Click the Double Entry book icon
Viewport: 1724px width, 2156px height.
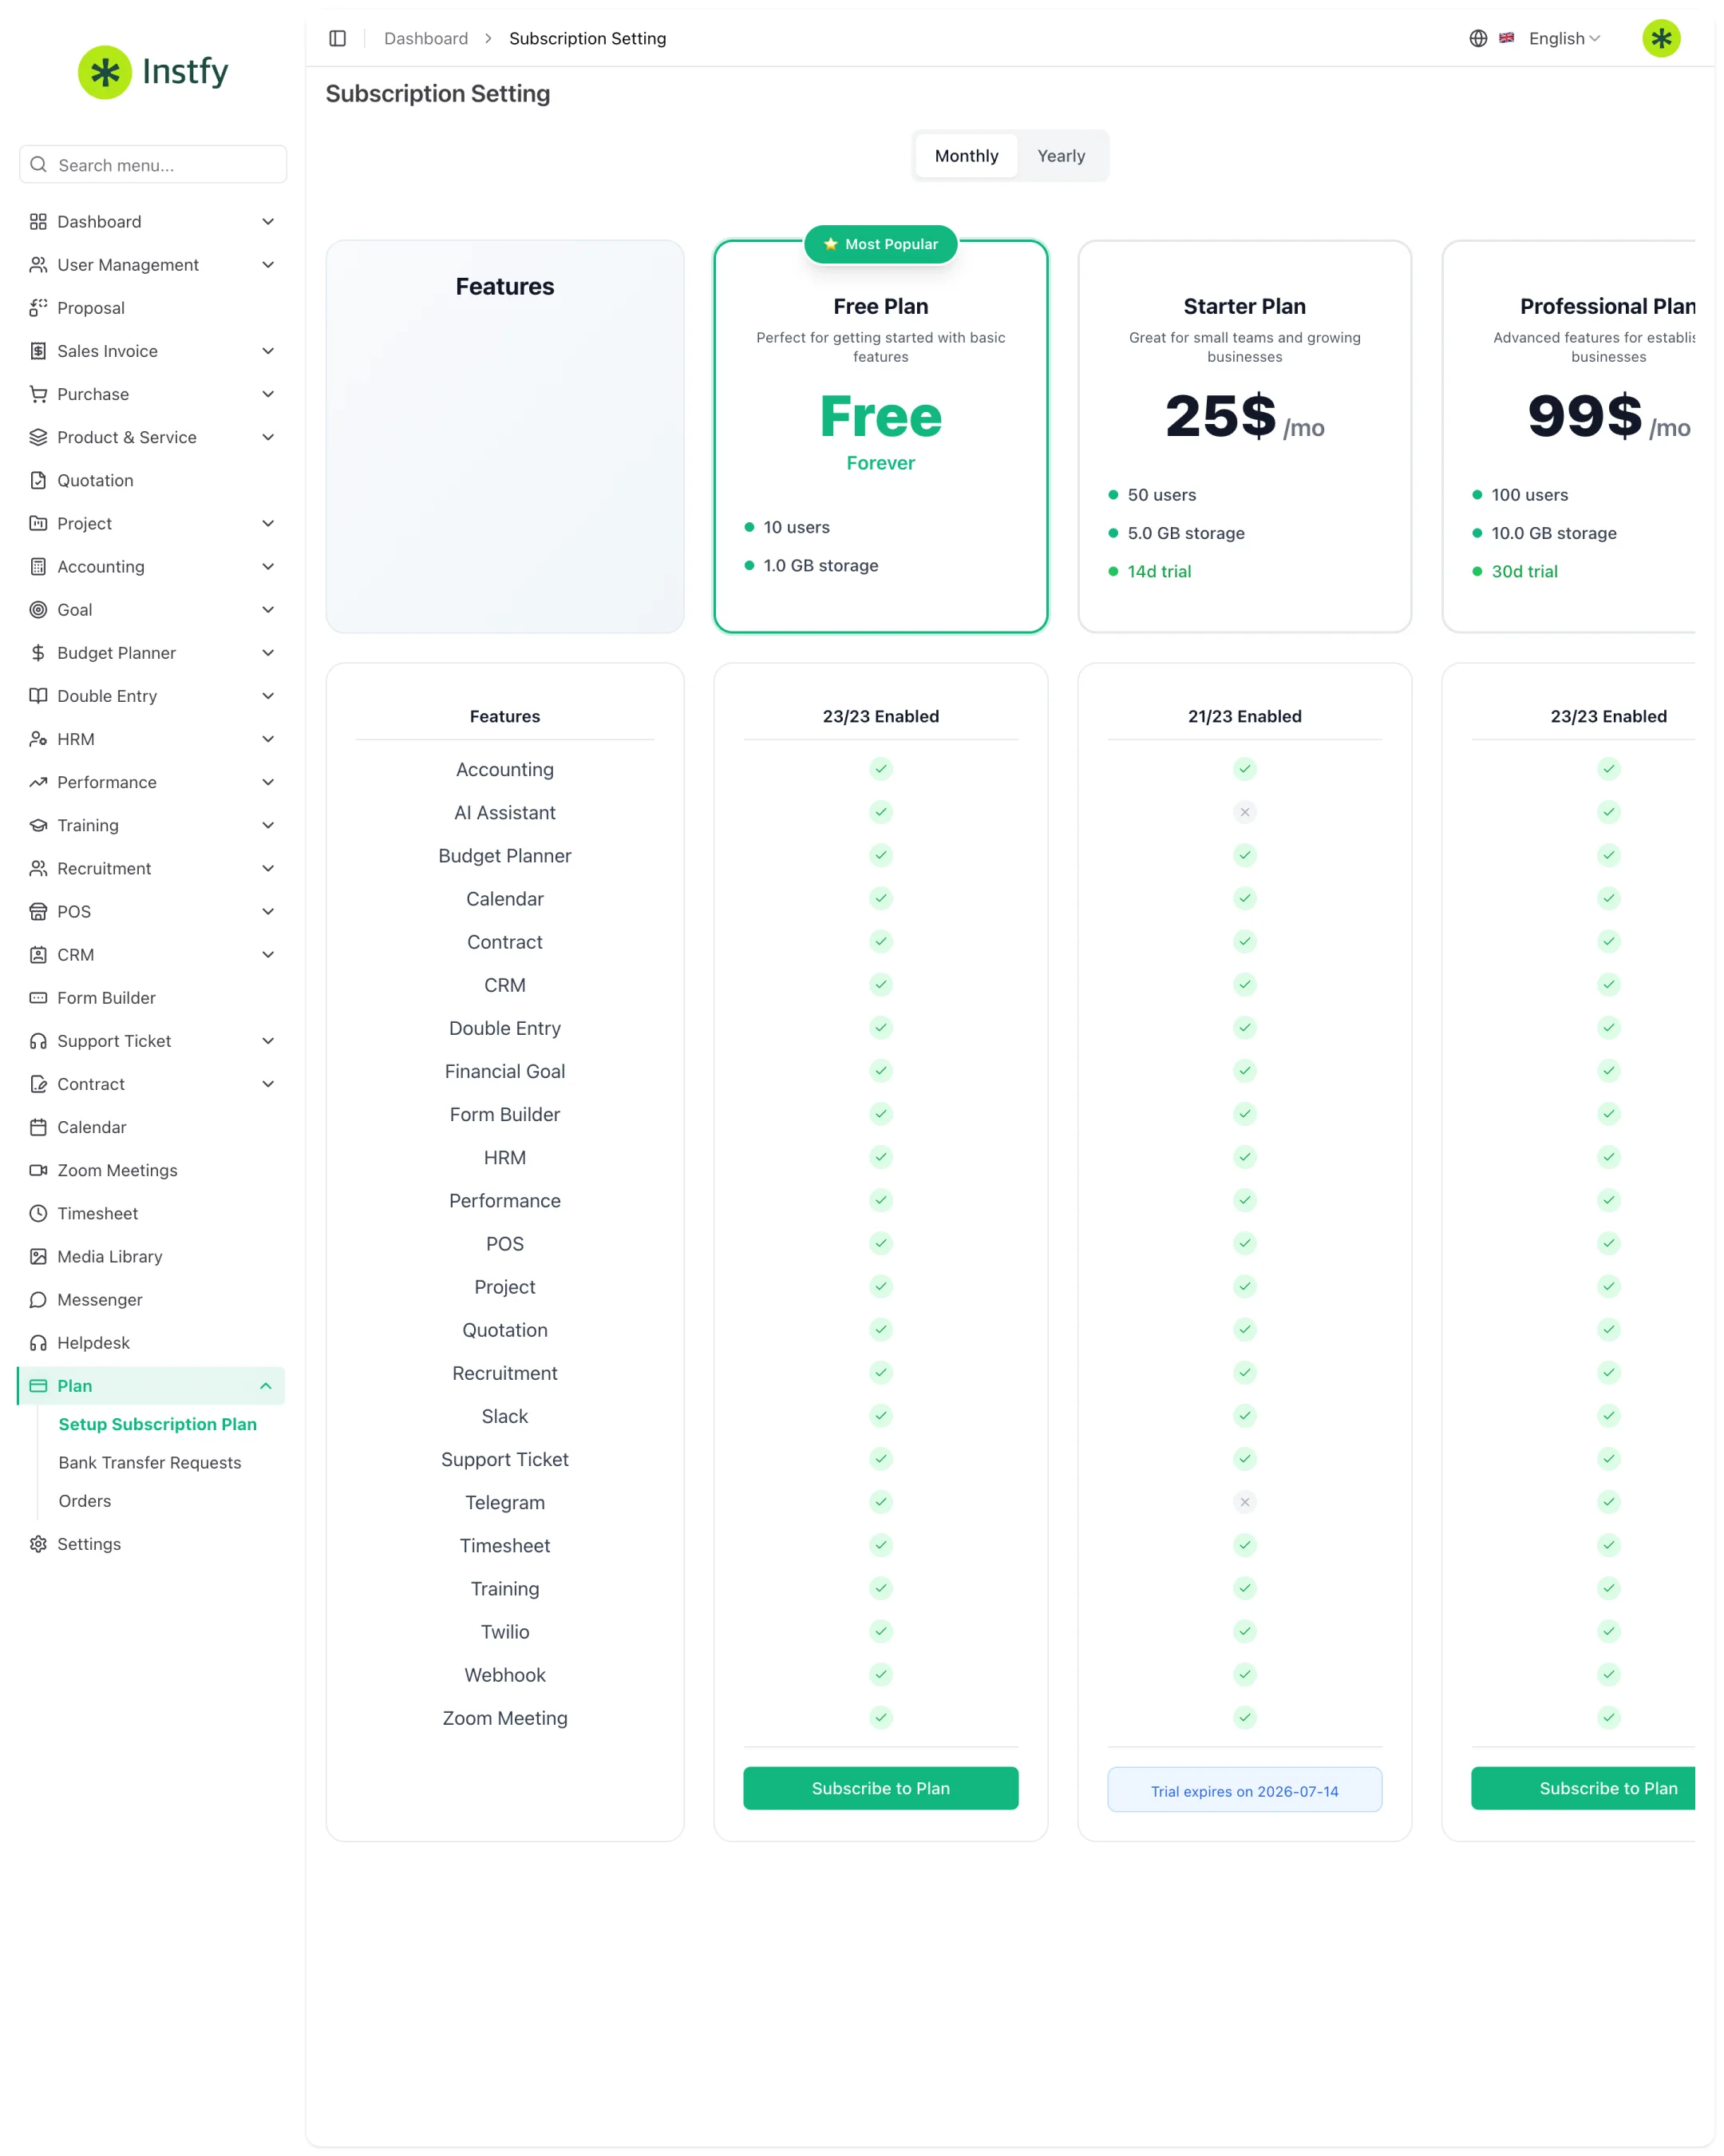[38, 695]
